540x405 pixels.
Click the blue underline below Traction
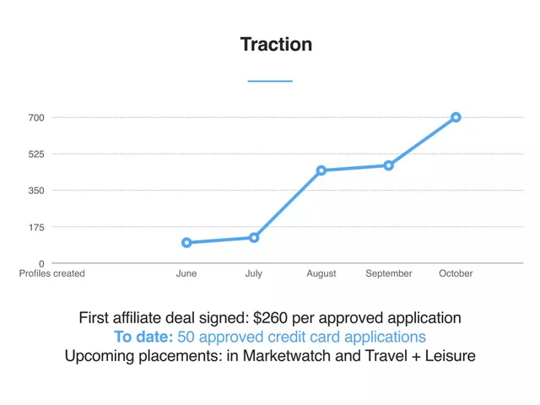tap(270, 81)
